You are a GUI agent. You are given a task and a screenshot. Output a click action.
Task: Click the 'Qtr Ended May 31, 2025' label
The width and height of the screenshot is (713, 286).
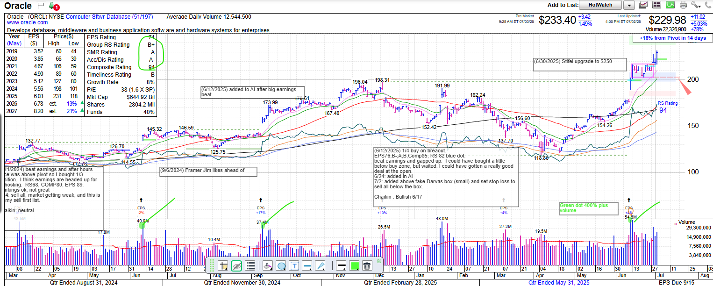558,283
